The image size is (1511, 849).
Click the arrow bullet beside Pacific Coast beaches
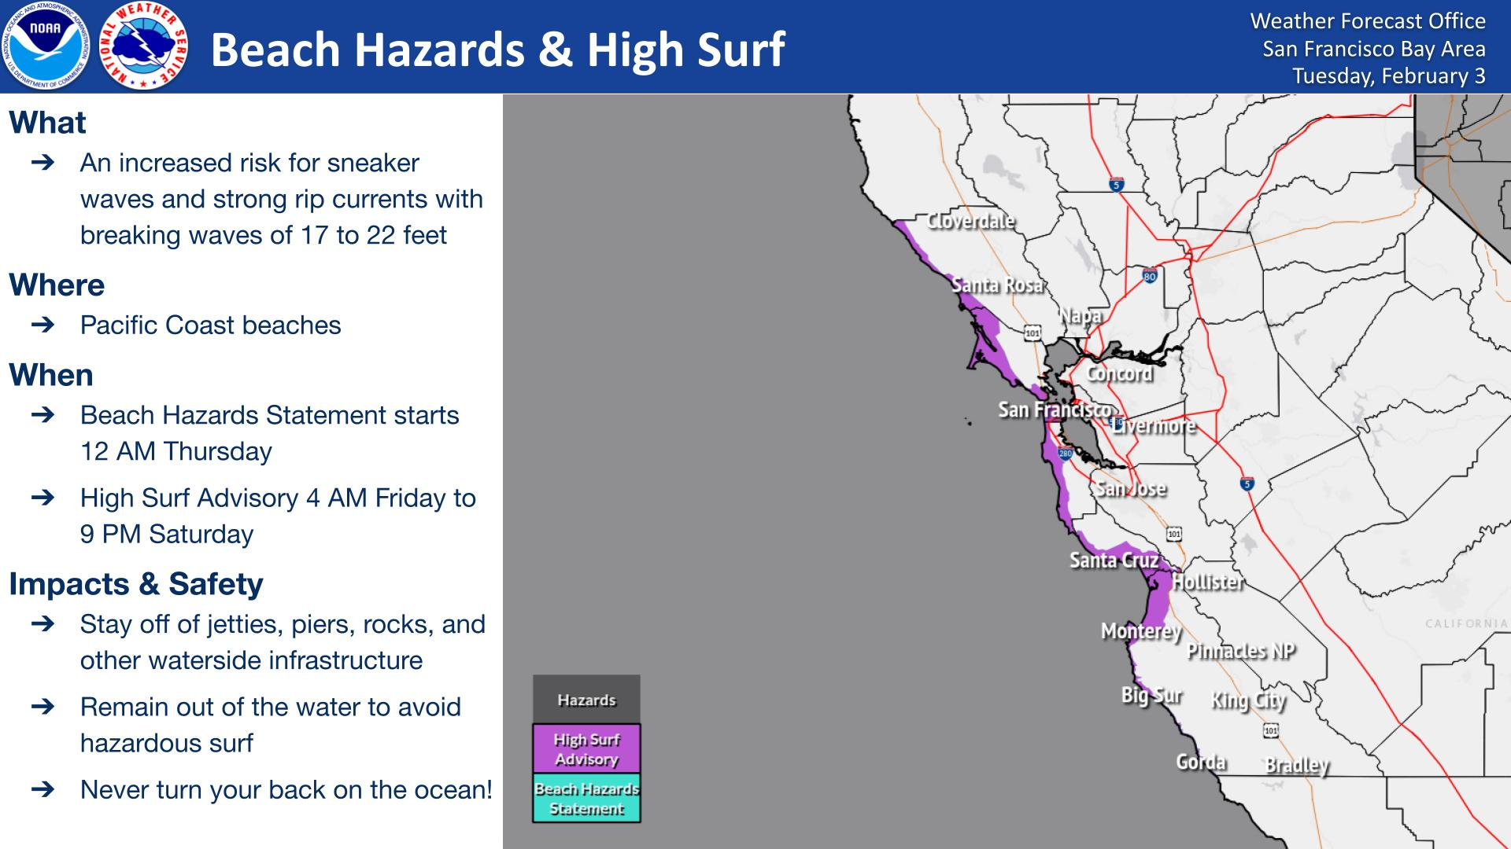coord(43,325)
